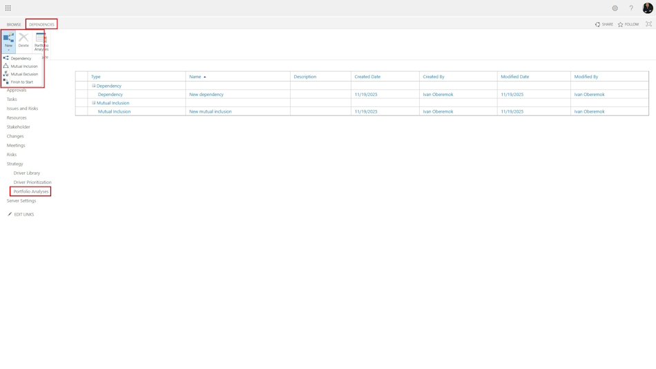Viewport: 656px width, 369px height.
Task: Click the Edit Links pencil icon
Action: 10,214
